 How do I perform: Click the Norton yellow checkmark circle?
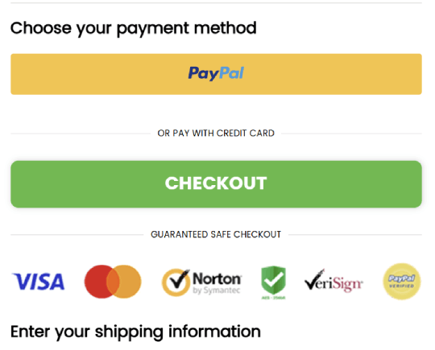pos(176,282)
